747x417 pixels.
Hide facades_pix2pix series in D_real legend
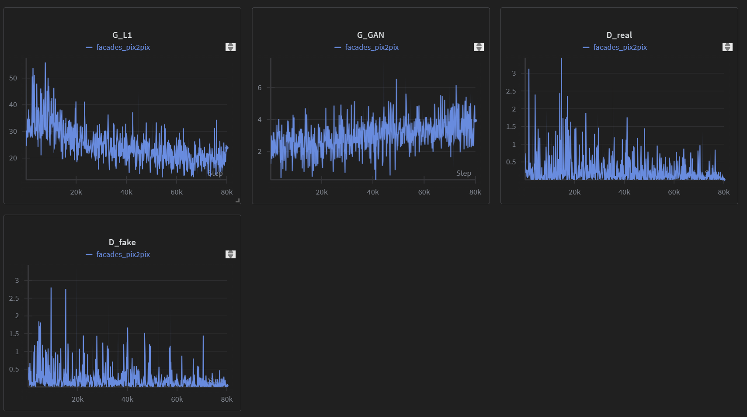click(620, 47)
